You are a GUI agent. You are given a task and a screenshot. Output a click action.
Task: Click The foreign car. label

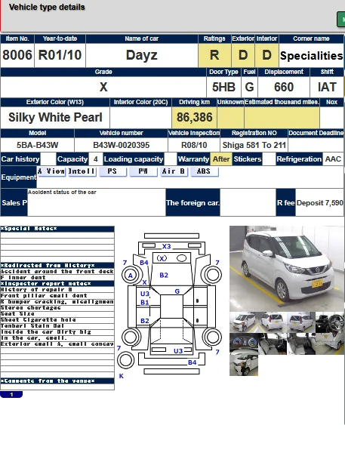click(193, 202)
